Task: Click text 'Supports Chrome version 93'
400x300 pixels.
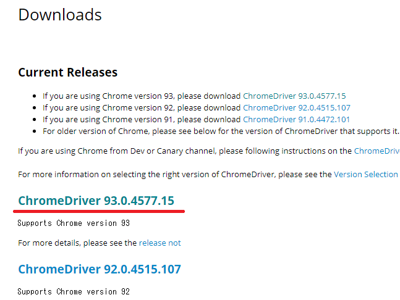Action: (74, 223)
